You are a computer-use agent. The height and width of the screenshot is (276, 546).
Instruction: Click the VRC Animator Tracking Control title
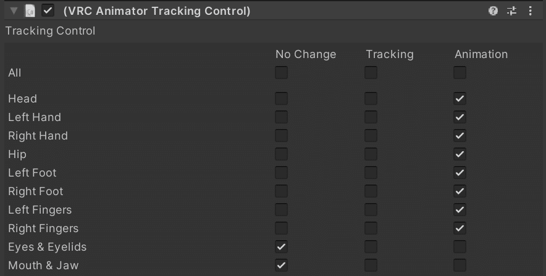(x=156, y=11)
